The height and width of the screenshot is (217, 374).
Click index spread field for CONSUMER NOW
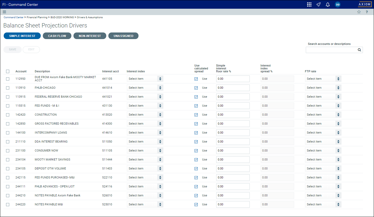pyautogui.click(x=277, y=150)
